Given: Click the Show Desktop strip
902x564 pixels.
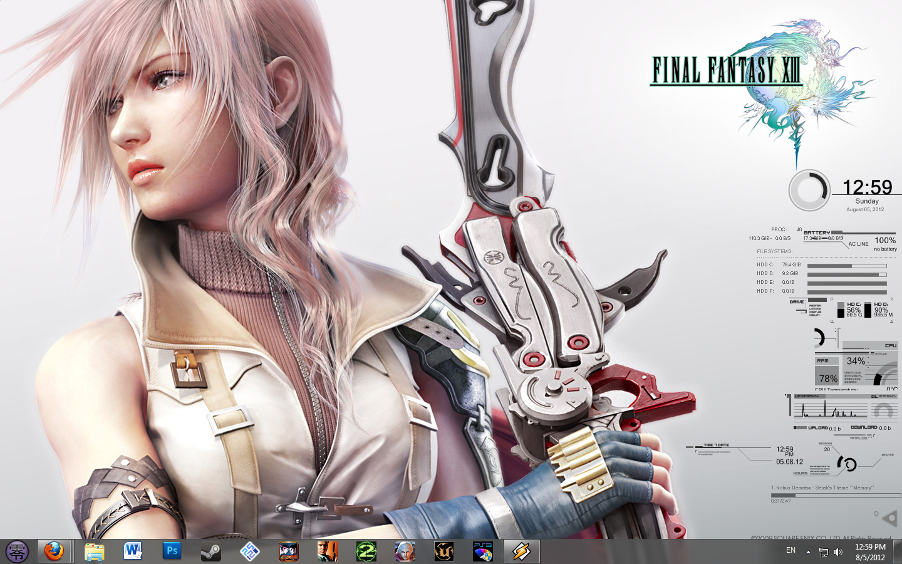Looking at the screenshot, I should pyautogui.click(x=898, y=551).
